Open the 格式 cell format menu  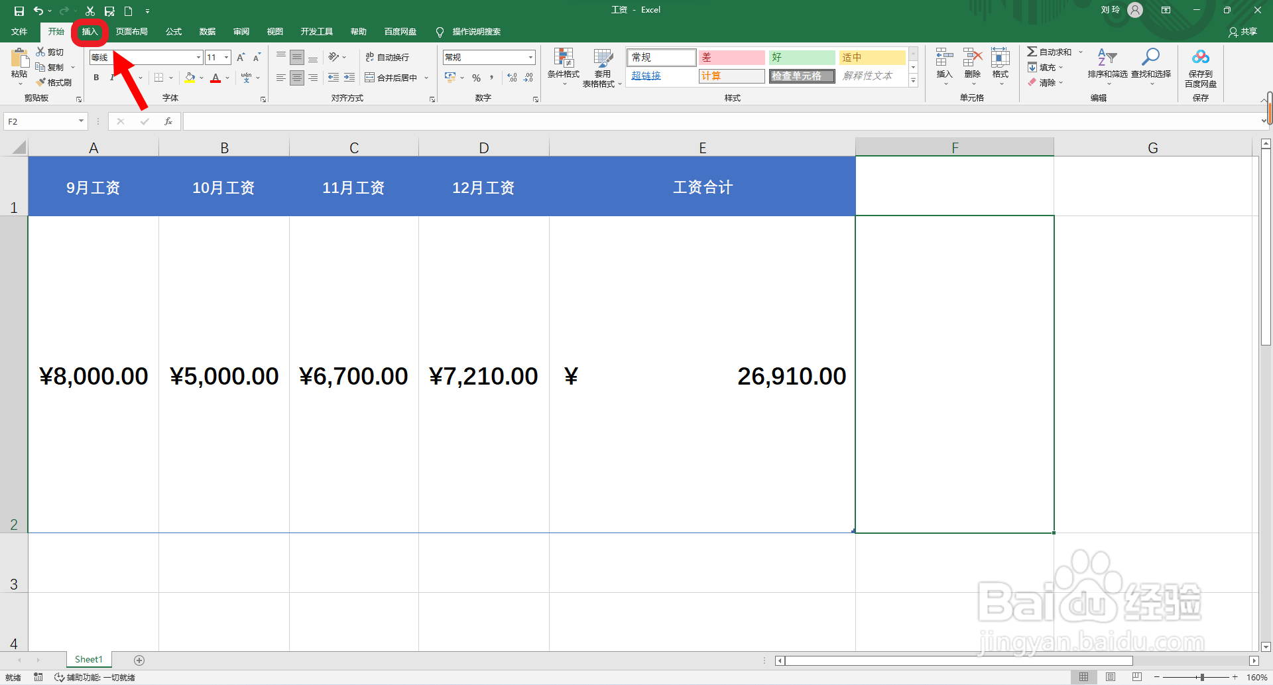(1000, 66)
